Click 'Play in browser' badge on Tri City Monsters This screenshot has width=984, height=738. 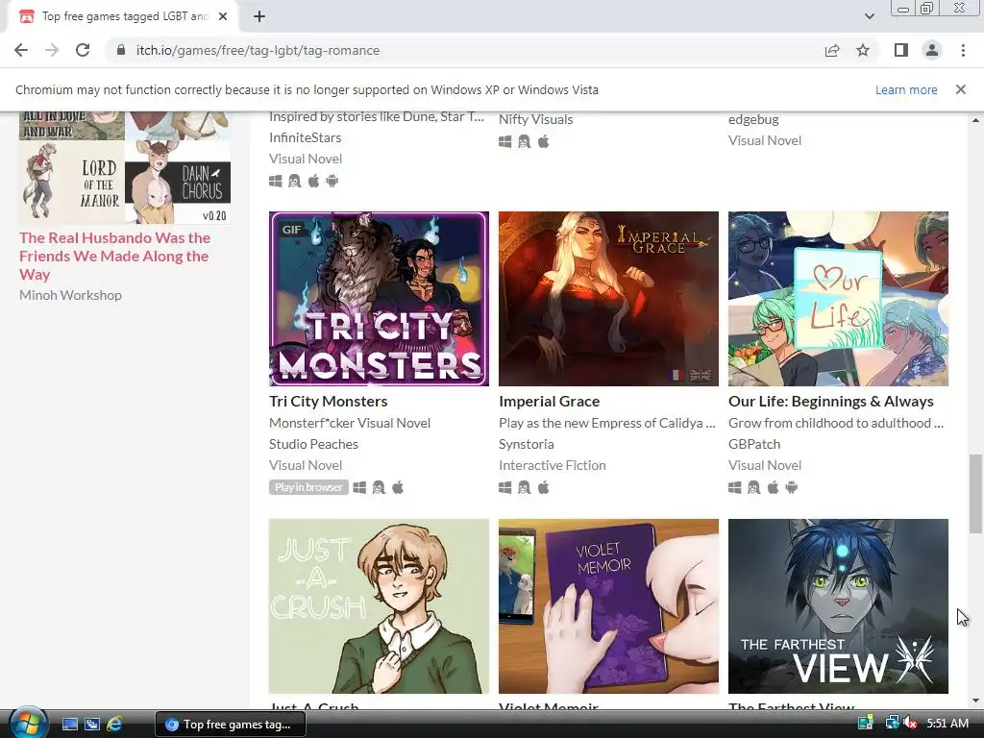pyautogui.click(x=308, y=487)
